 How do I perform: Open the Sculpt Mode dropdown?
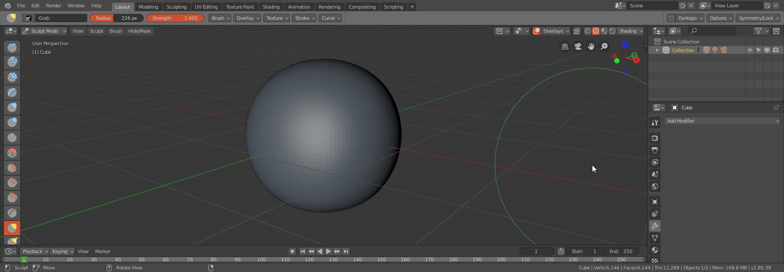[44, 31]
